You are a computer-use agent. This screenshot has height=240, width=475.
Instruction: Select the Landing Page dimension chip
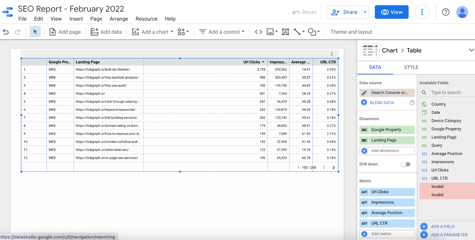coord(387,140)
